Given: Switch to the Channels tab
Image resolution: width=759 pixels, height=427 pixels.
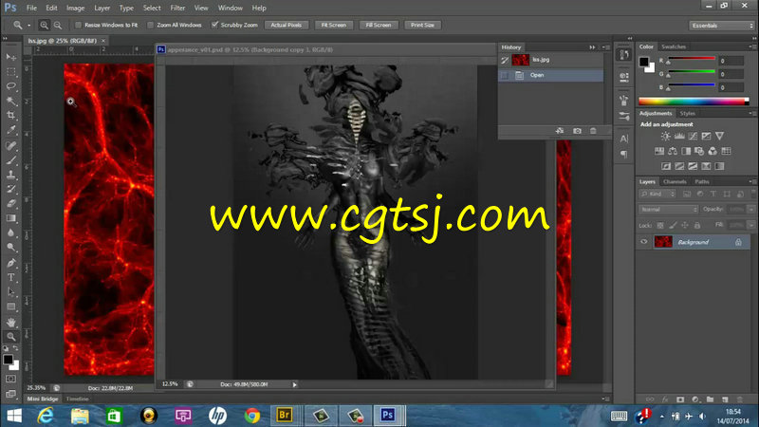Looking at the screenshot, I should point(675,181).
